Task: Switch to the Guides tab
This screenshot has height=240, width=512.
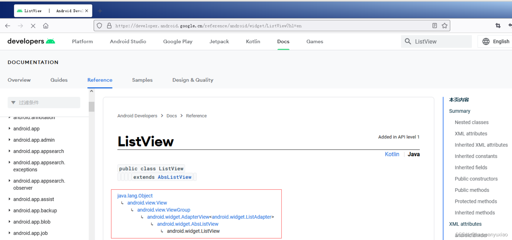Action: pyautogui.click(x=59, y=80)
